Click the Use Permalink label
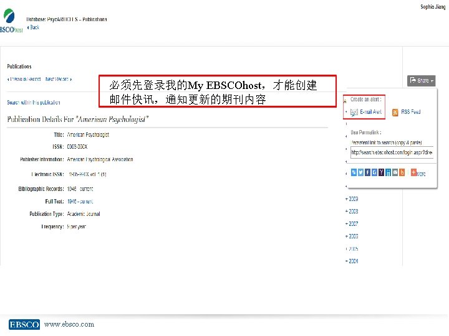449x336 pixels. point(366,133)
